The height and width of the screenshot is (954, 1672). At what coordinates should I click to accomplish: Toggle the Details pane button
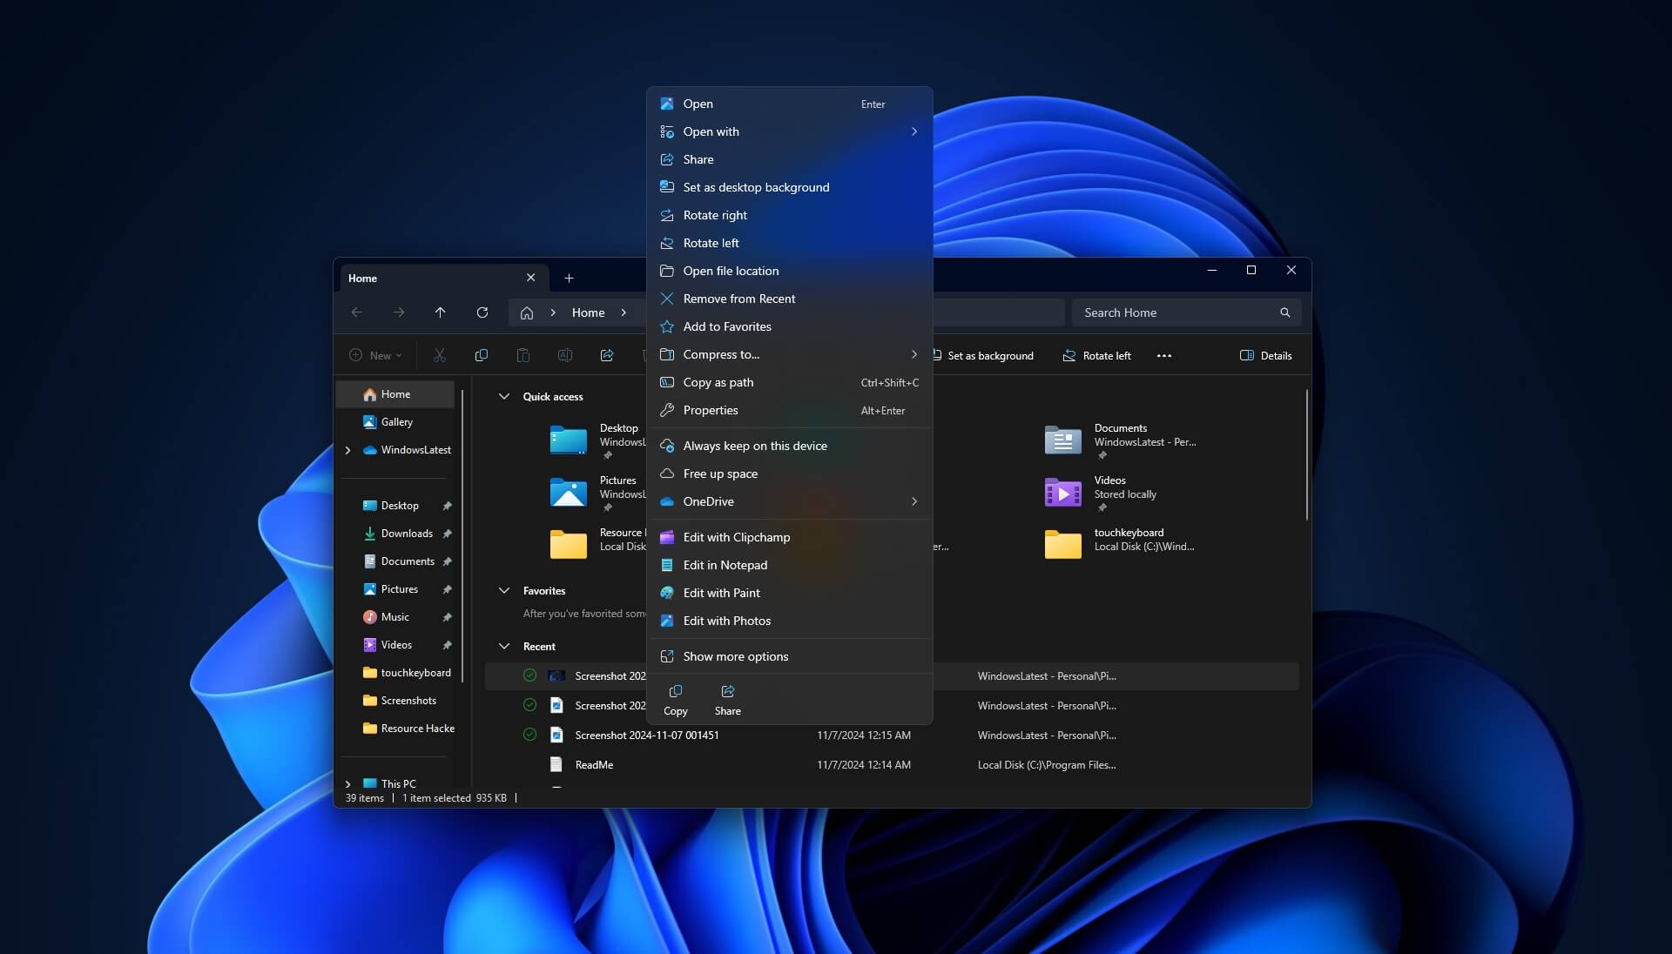1266,355
